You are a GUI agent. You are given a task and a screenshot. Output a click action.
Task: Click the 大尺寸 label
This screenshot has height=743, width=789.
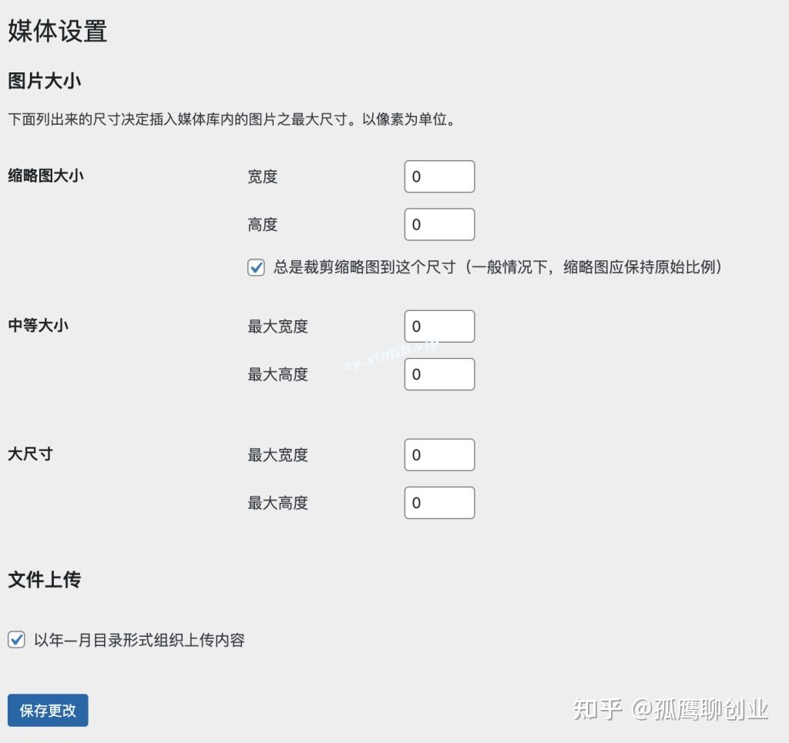coord(29,454)
